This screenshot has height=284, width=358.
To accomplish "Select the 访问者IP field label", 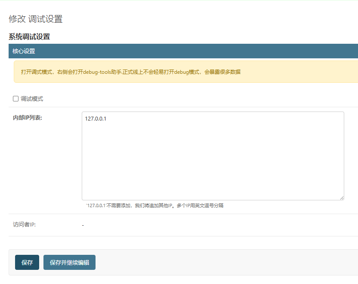I will 24,224.
